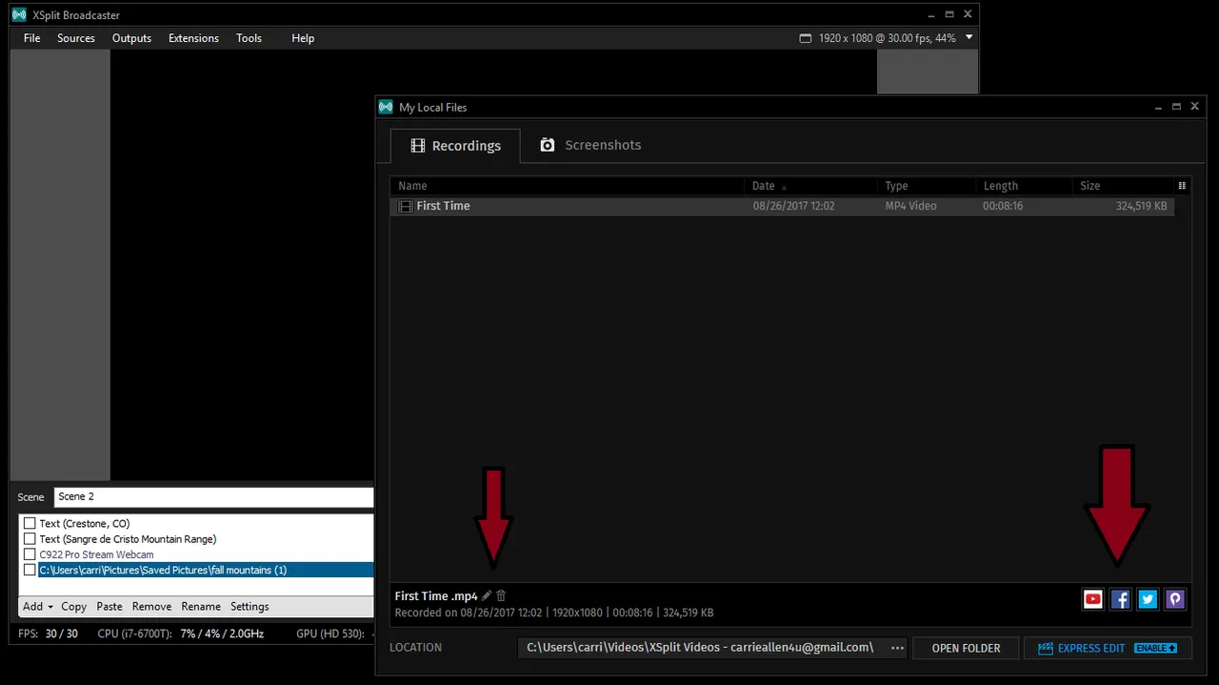Screen dimensions: 1219x685
Task: Open the Tools menu
Action: click(249, 38)
